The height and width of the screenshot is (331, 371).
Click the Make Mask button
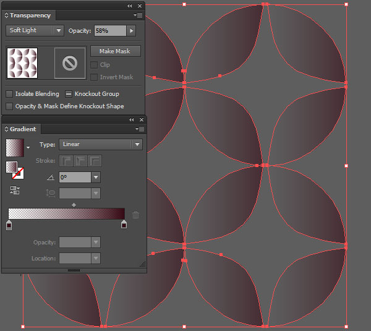pyautogui.click(x=116, y=51)
